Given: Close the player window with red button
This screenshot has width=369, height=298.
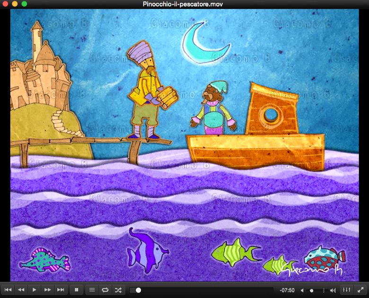Looking at the screenshot, I should tap(5, 4).
